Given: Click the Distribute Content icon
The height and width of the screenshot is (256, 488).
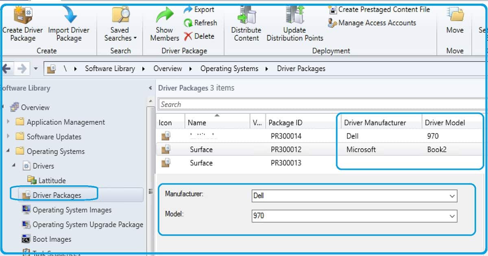Looking at the screenshot, I should click(246, 15).
